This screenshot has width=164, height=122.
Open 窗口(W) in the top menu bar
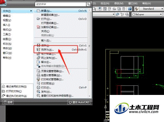(x=133, y=3)
